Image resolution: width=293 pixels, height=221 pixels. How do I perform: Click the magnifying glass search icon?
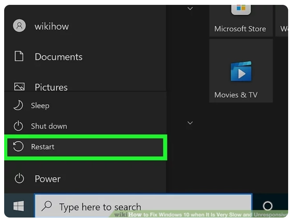[46, 206]
